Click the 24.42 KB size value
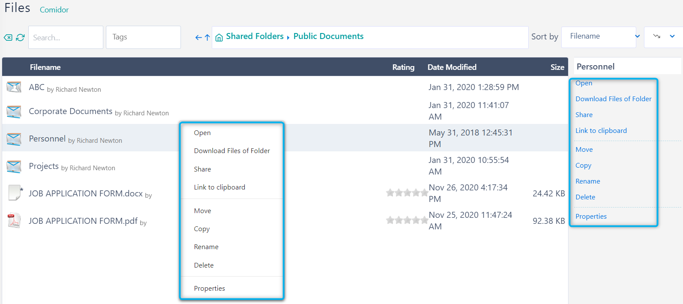This screenshot has width=683, height=304. pyautogui.click(x=549, y=194)
